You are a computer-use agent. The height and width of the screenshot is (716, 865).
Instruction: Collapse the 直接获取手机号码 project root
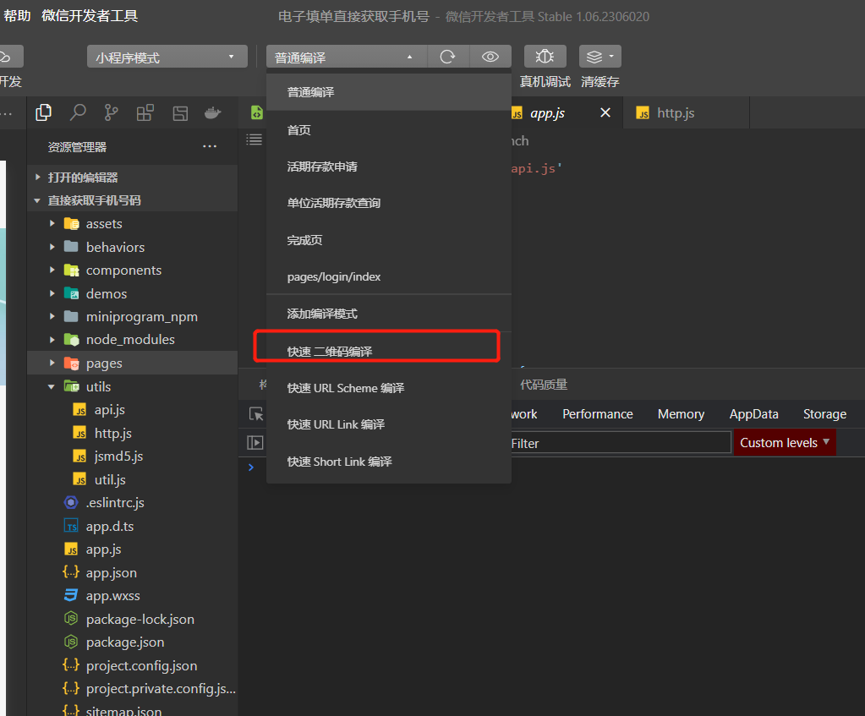pyautogui.click(x=133, y=200)
